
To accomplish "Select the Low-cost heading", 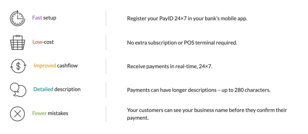I will tap(43, 42).
